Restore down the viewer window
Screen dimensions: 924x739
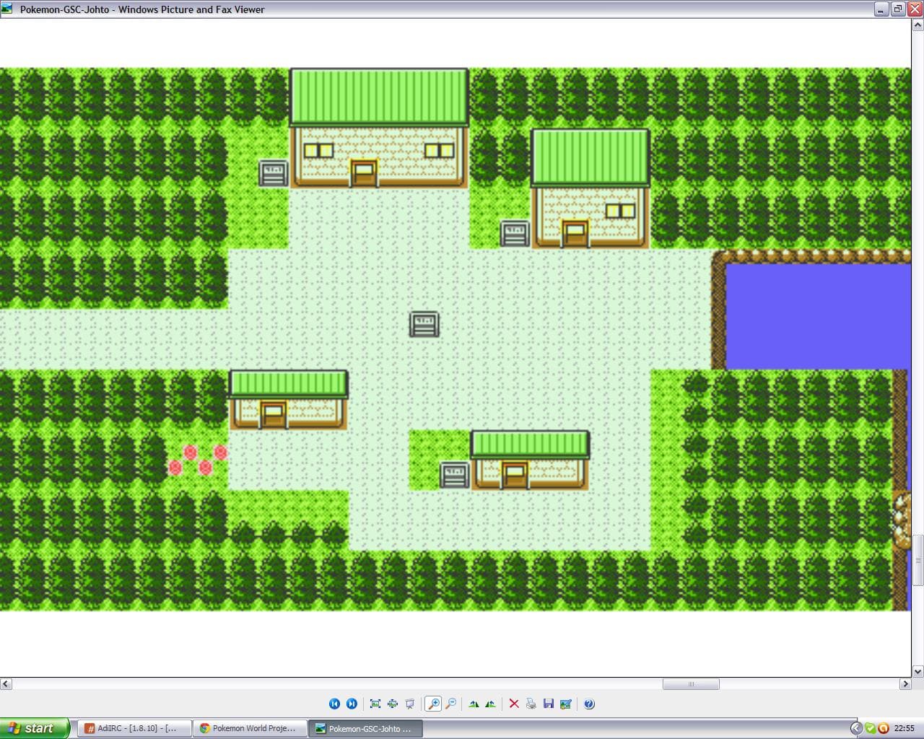click(898, 9)
